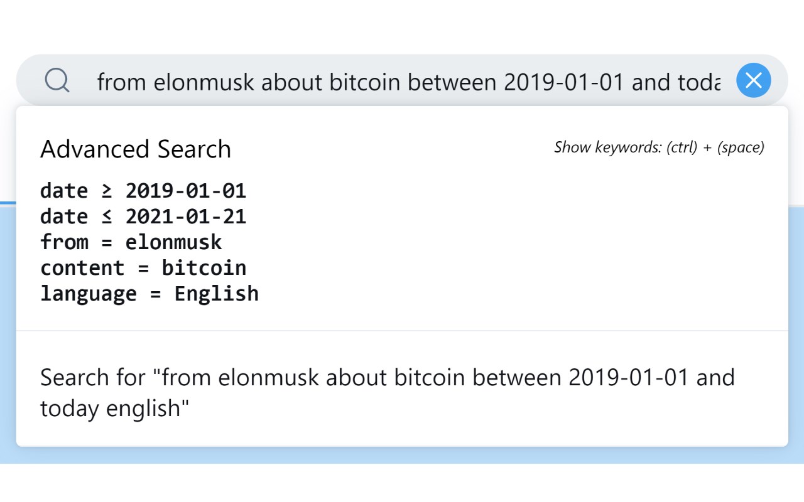Select the "date ≤ 2021-01-21" filter line

pos(143,216)
